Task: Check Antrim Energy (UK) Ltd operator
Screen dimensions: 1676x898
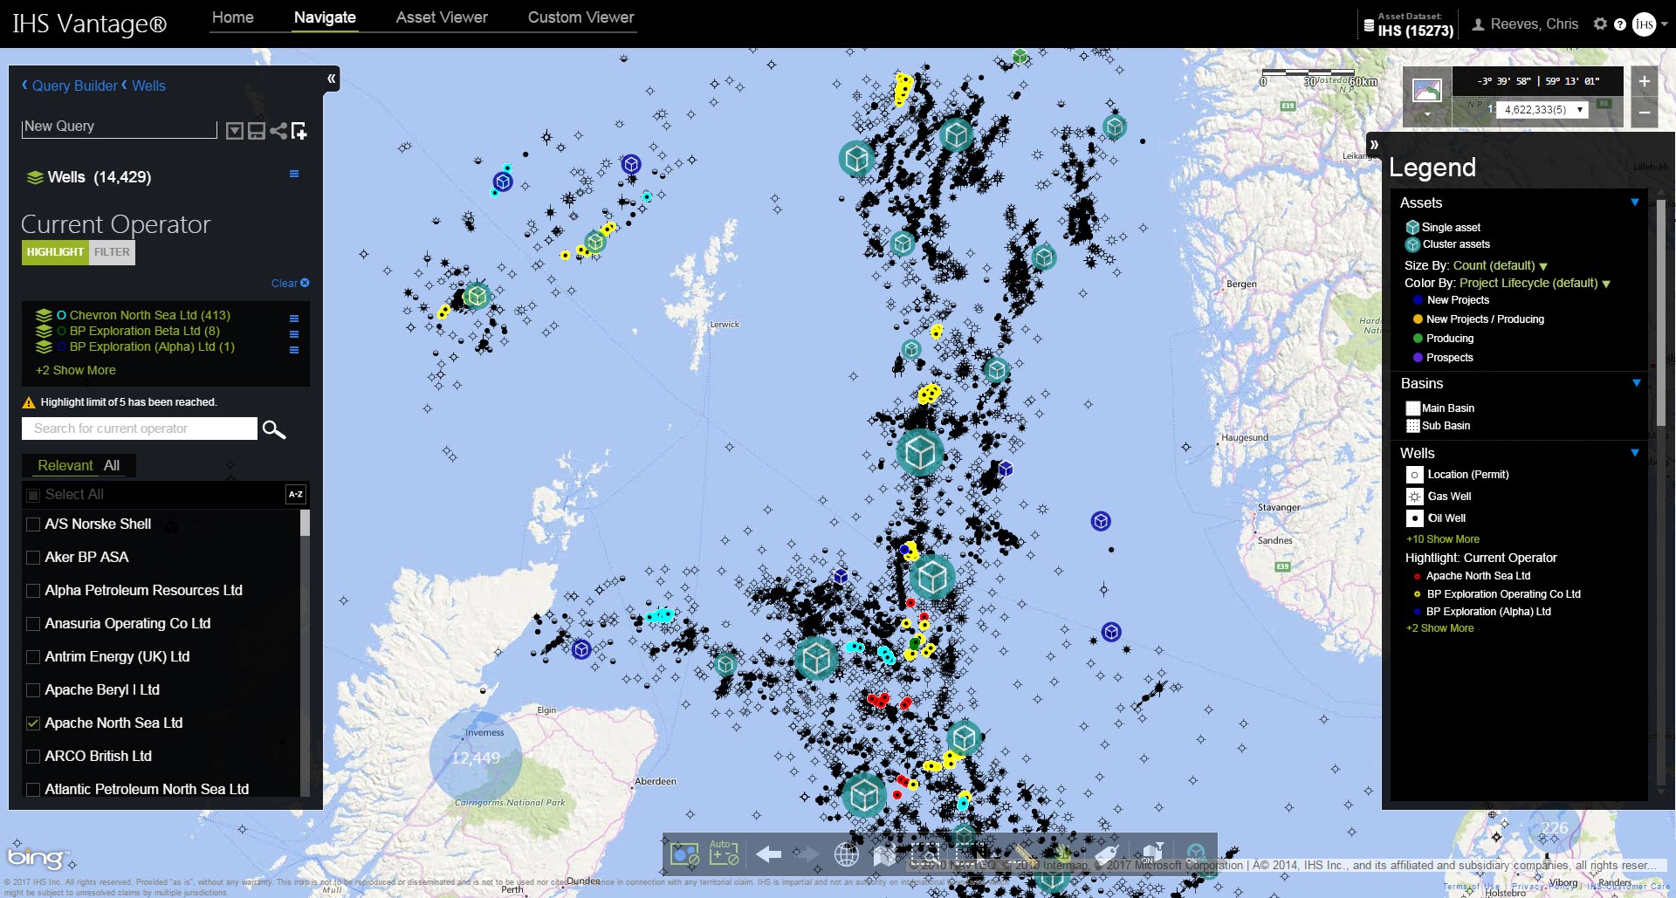Action: 33,657
